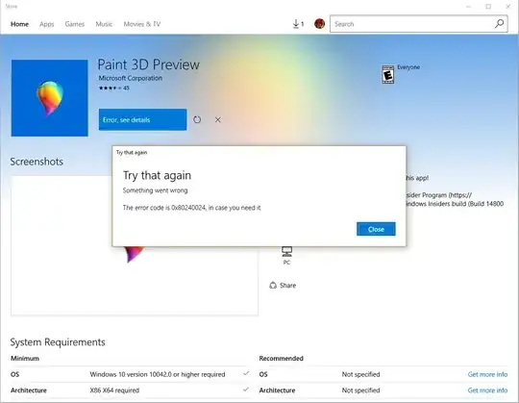Click the Minimum column header
The height and width of the screenshot is (403, 519).
click(25, 359)
